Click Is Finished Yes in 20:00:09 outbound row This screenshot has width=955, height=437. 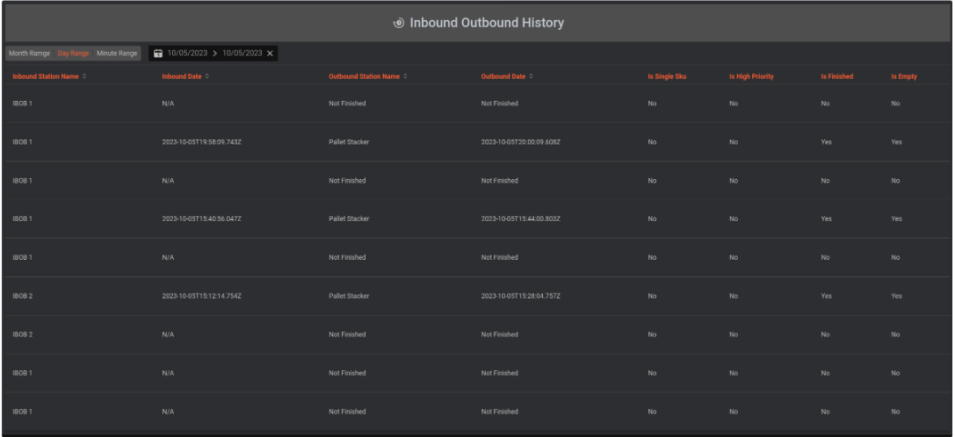tap(826, 142)
